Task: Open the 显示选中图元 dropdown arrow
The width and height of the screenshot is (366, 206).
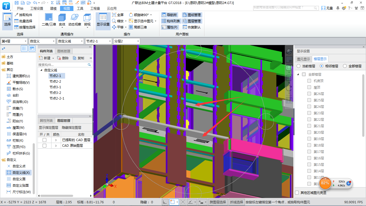Action: (155, 21)
